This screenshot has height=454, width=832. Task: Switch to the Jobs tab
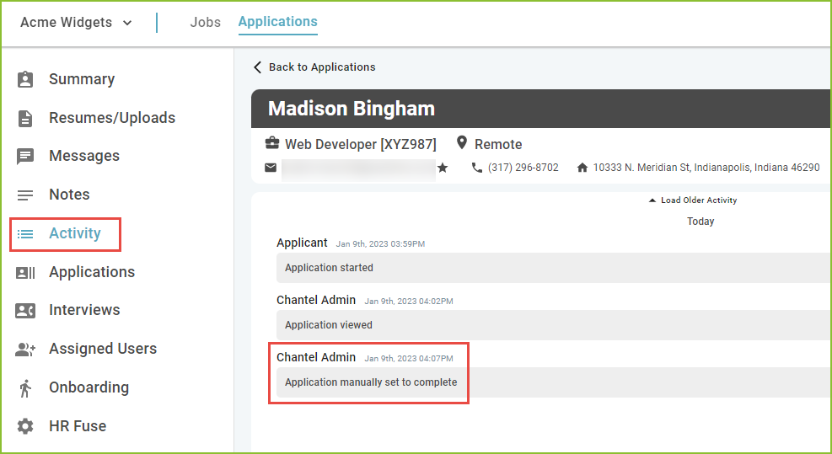(x=206, y=22)
